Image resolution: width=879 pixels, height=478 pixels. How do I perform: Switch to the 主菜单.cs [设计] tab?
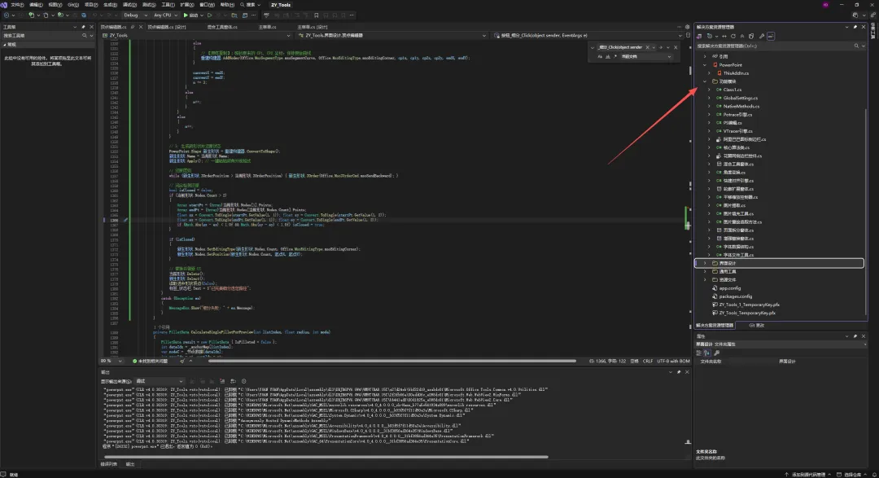pyautogui.click(x=313, y=27)
